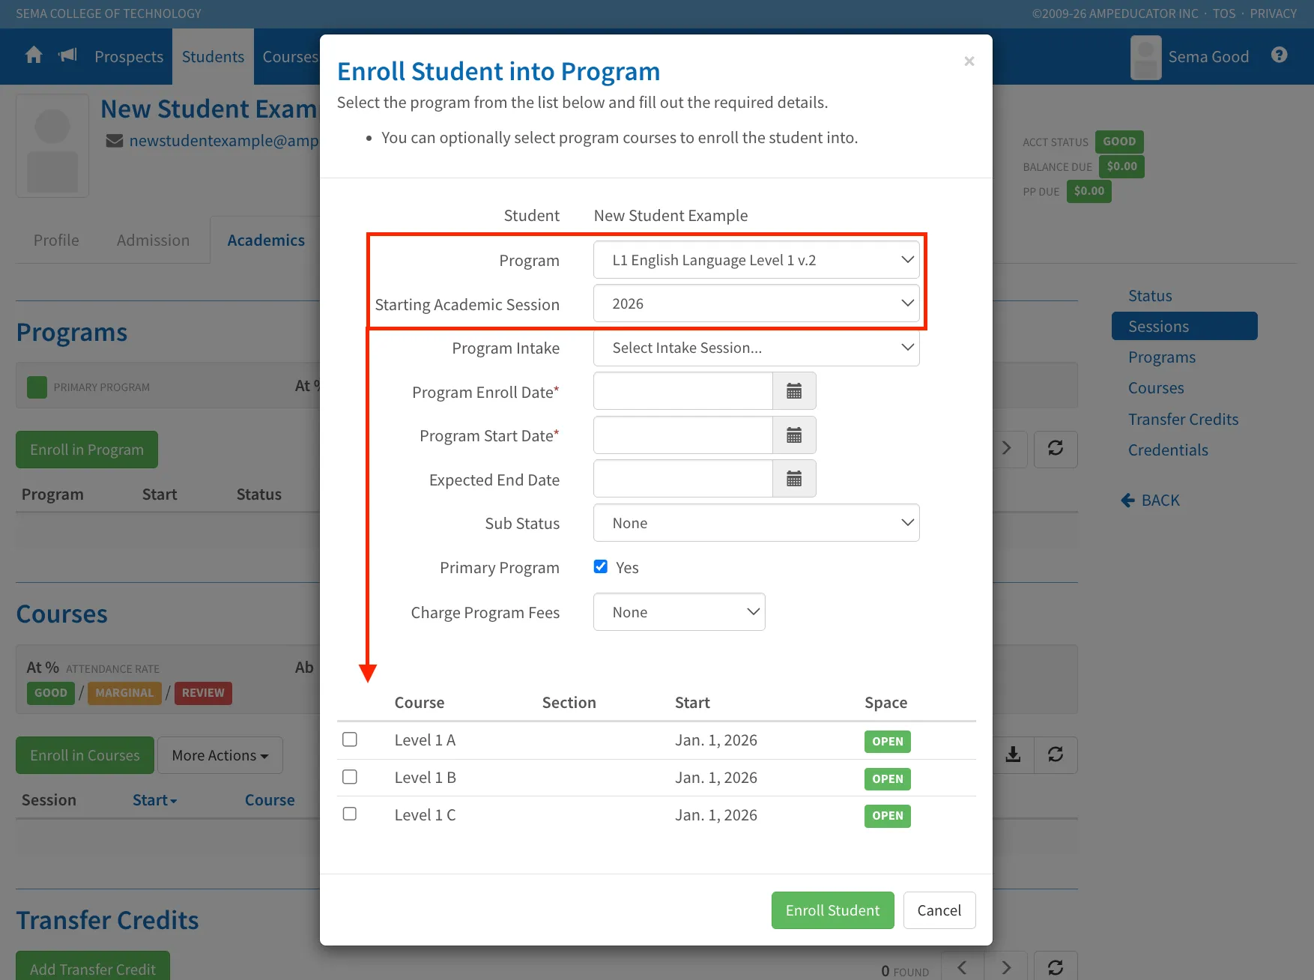
Task: Open the help question mark icon
Action: (x=1280, y=55)
